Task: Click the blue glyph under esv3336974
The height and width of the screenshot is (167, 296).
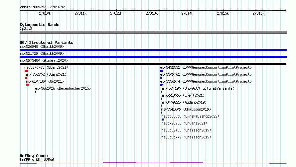Action: tap(162, 85)
